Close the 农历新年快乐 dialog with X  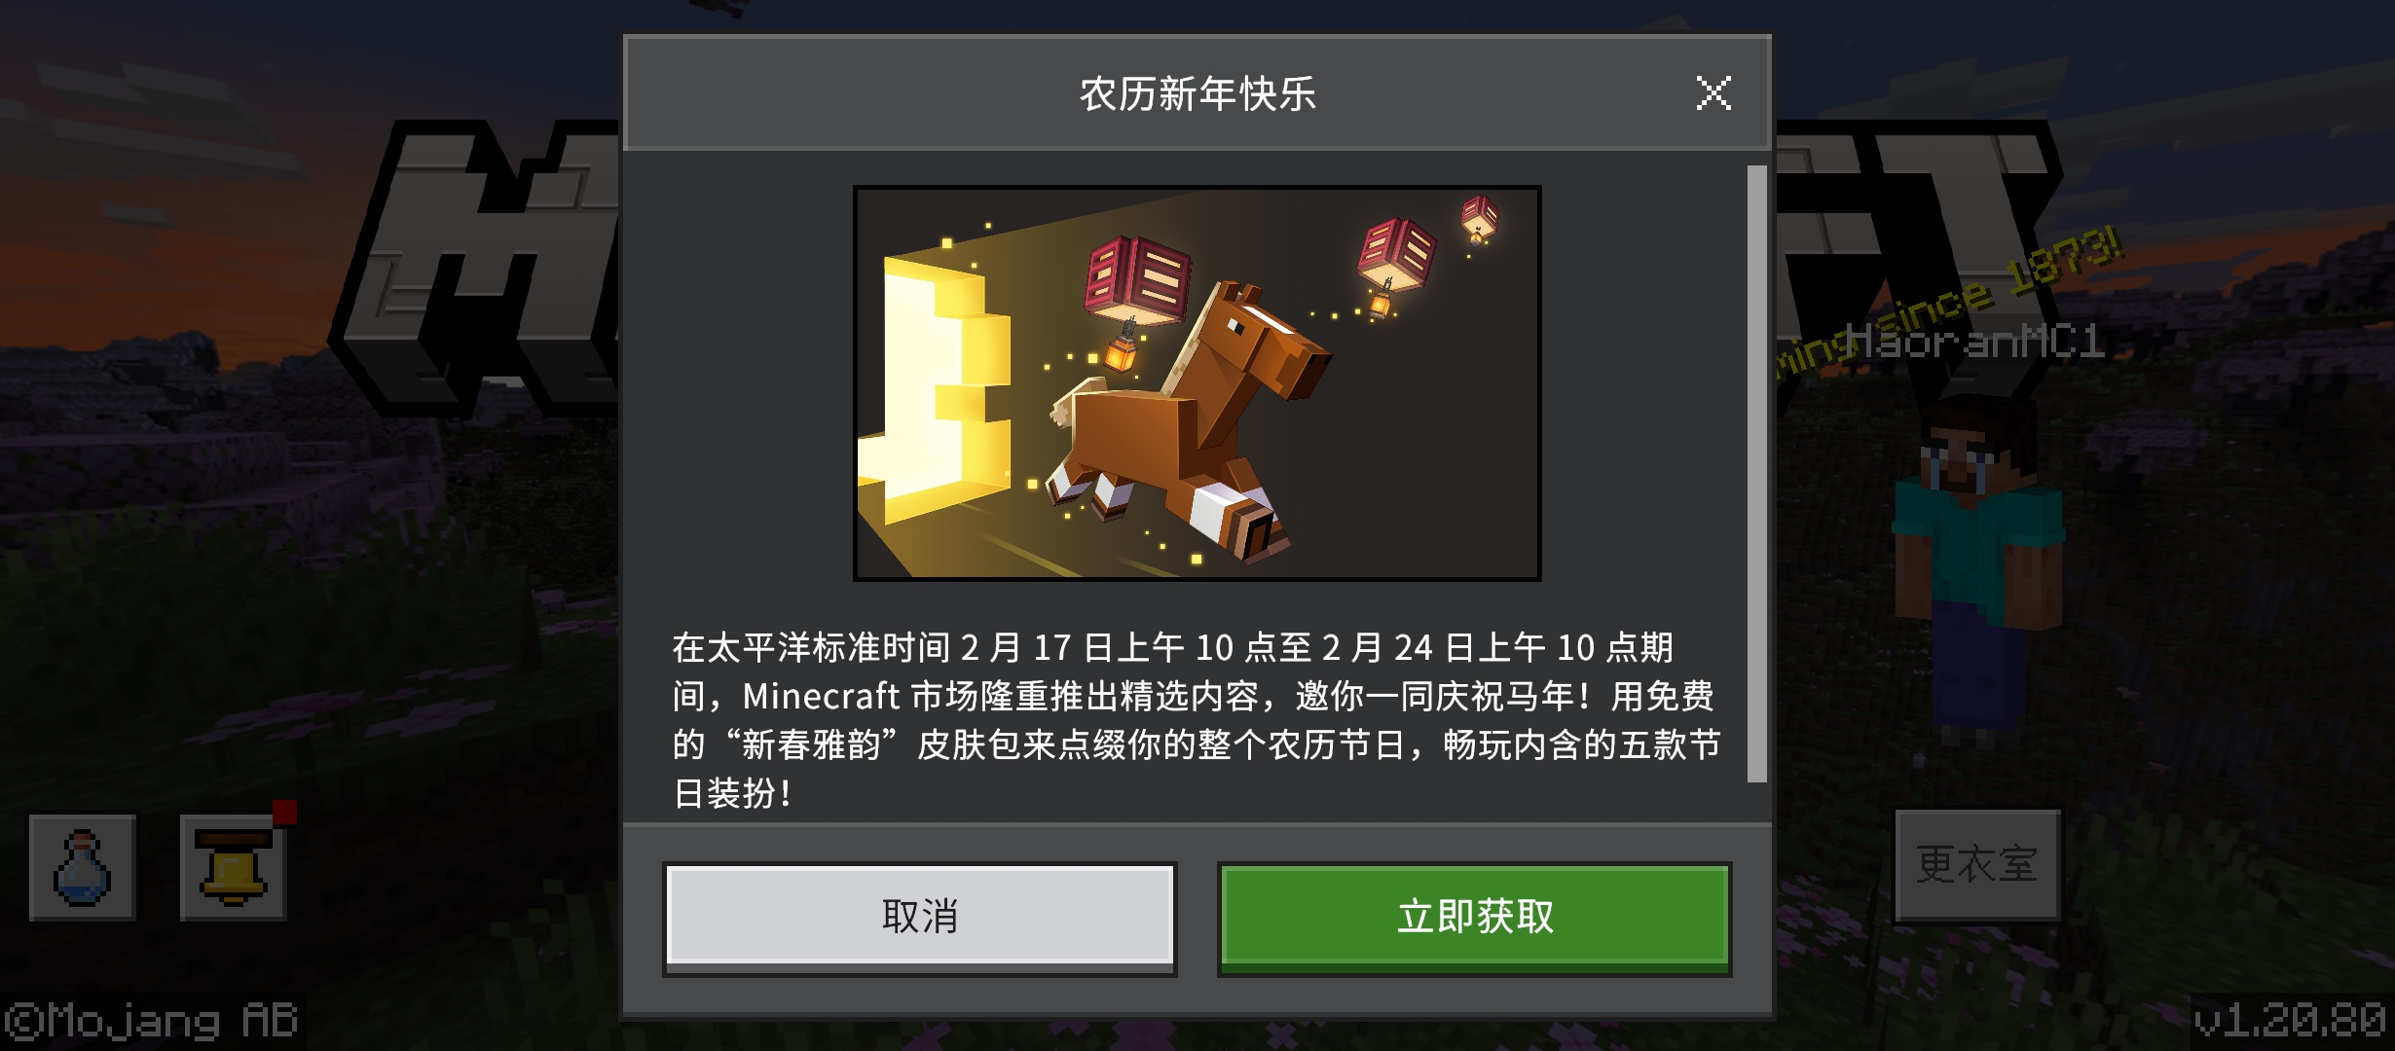point(1713,93)
